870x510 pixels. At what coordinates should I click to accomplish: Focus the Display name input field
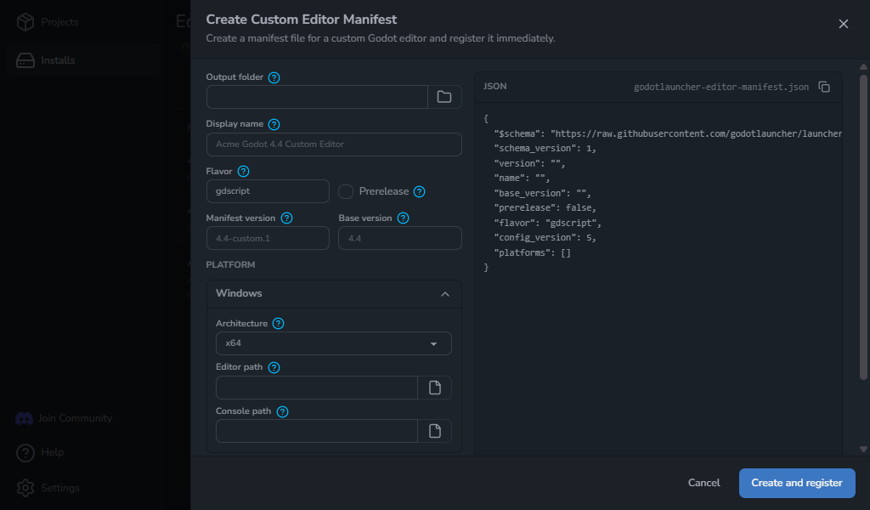333,144
